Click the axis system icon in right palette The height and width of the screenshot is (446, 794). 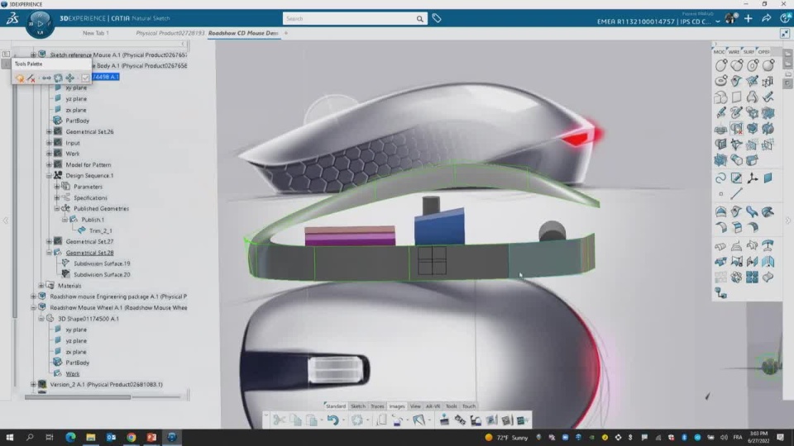[x=753, y=178]
